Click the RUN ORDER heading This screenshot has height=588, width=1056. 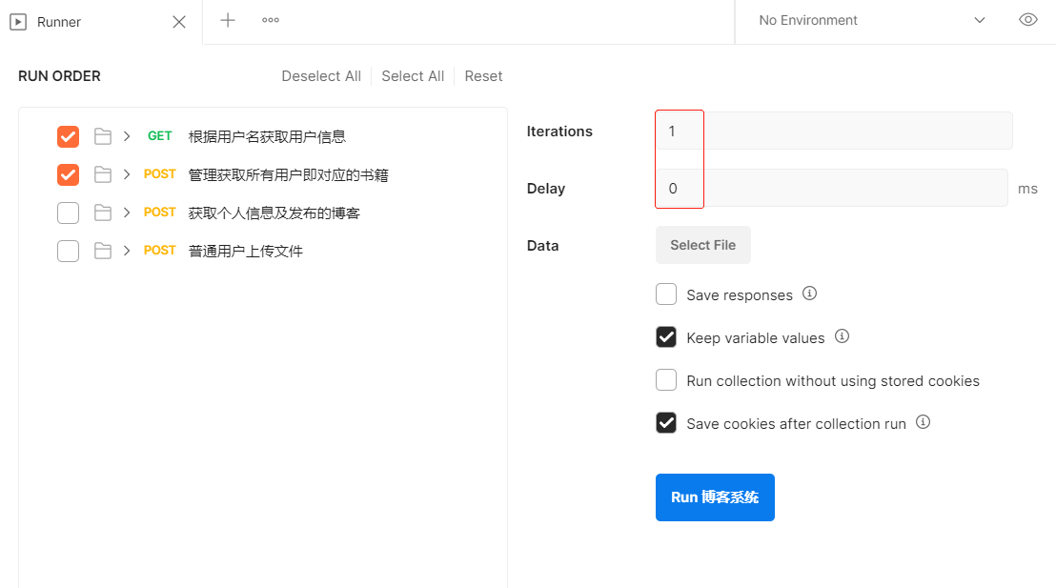click(59, 76)
